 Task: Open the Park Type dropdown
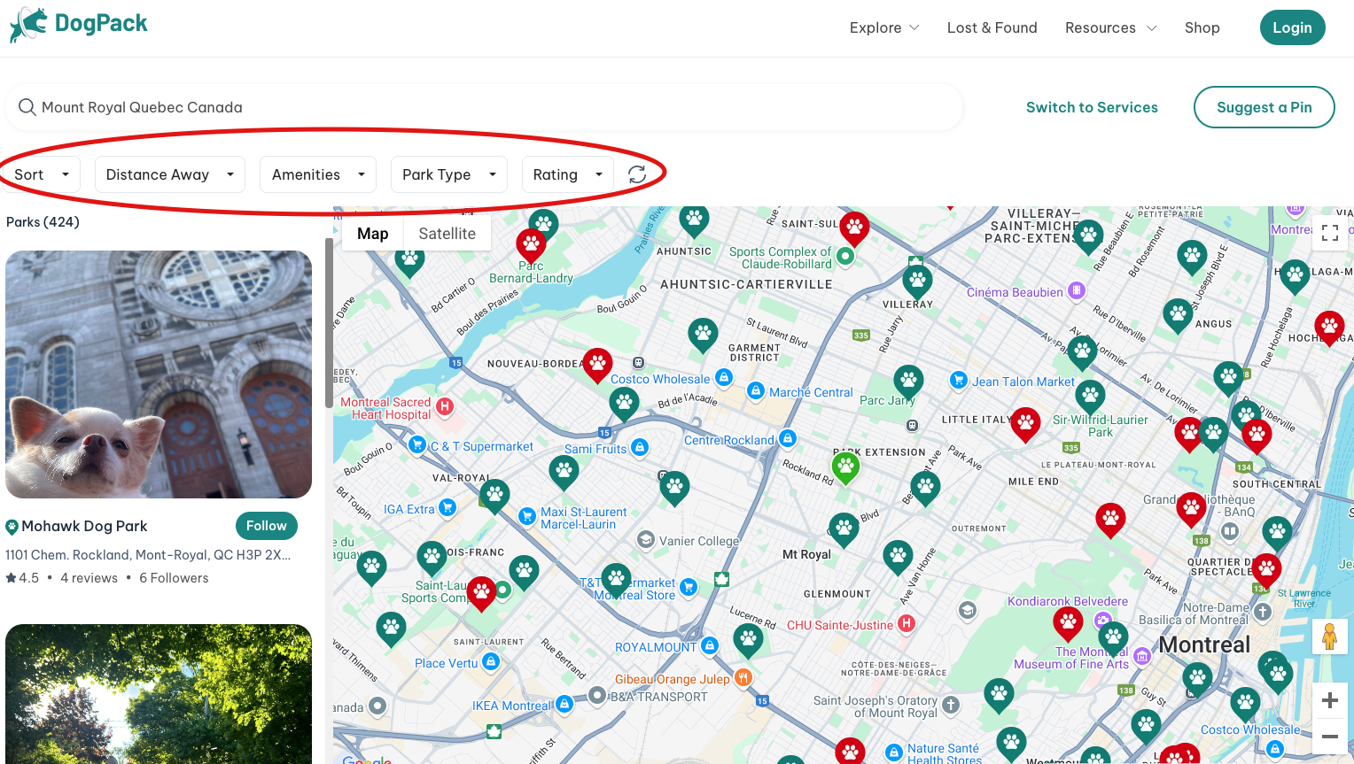(x=448, y=174)
